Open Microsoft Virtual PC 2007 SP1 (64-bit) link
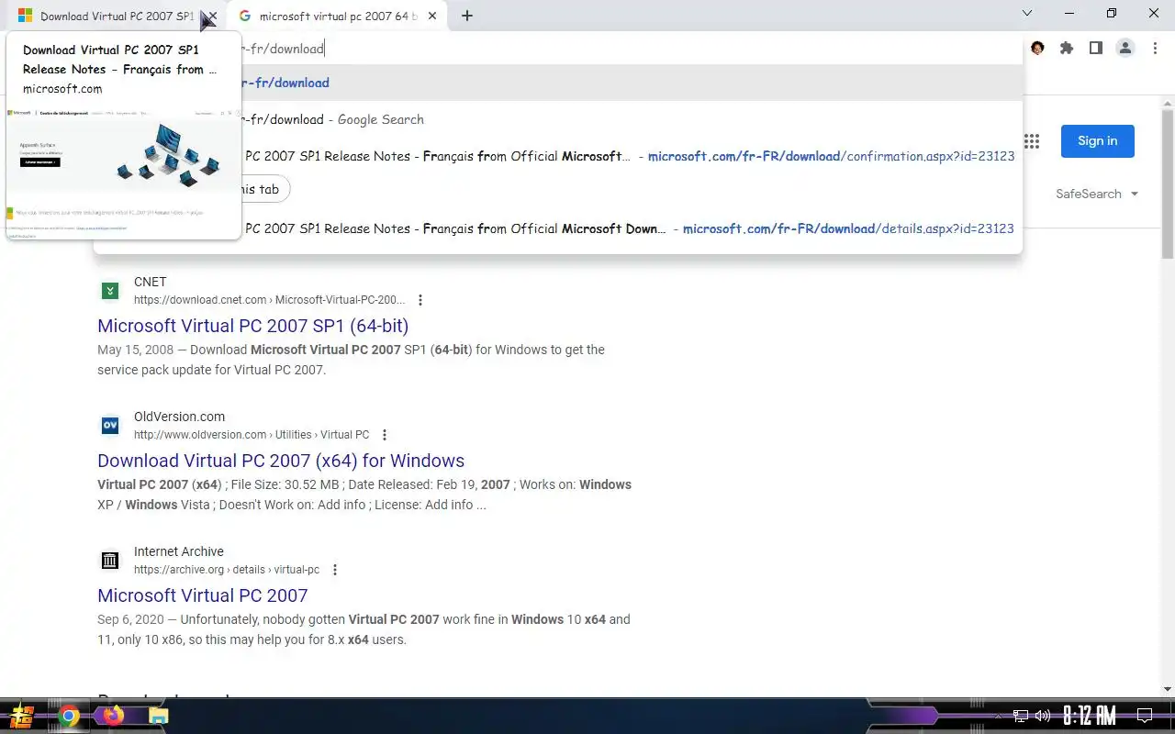Viewport: 1175px width, 734px height. click(x=253, y=326)
